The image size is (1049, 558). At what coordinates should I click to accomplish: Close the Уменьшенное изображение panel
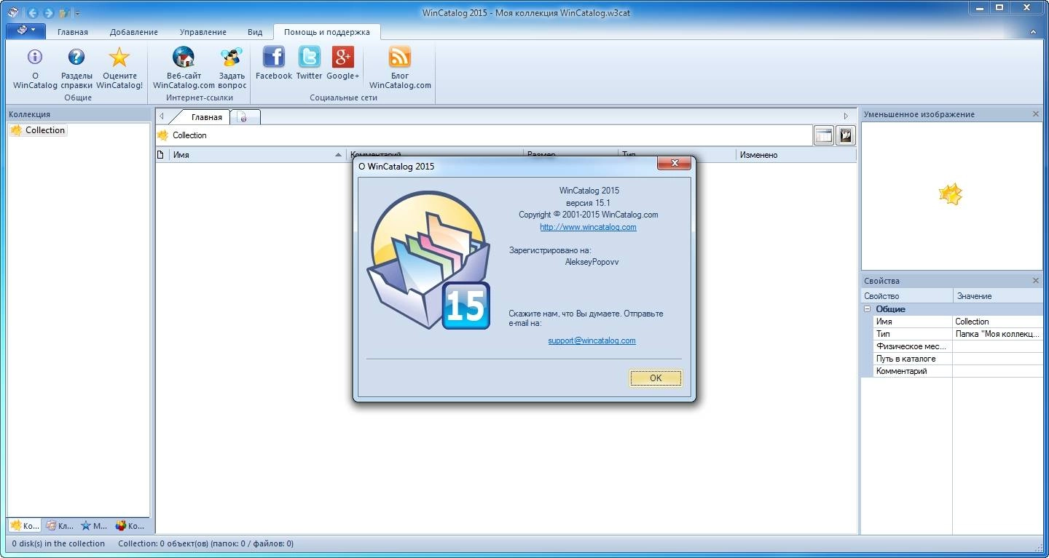1036,114
